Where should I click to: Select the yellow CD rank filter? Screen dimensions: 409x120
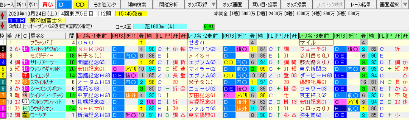pos(80,4)
